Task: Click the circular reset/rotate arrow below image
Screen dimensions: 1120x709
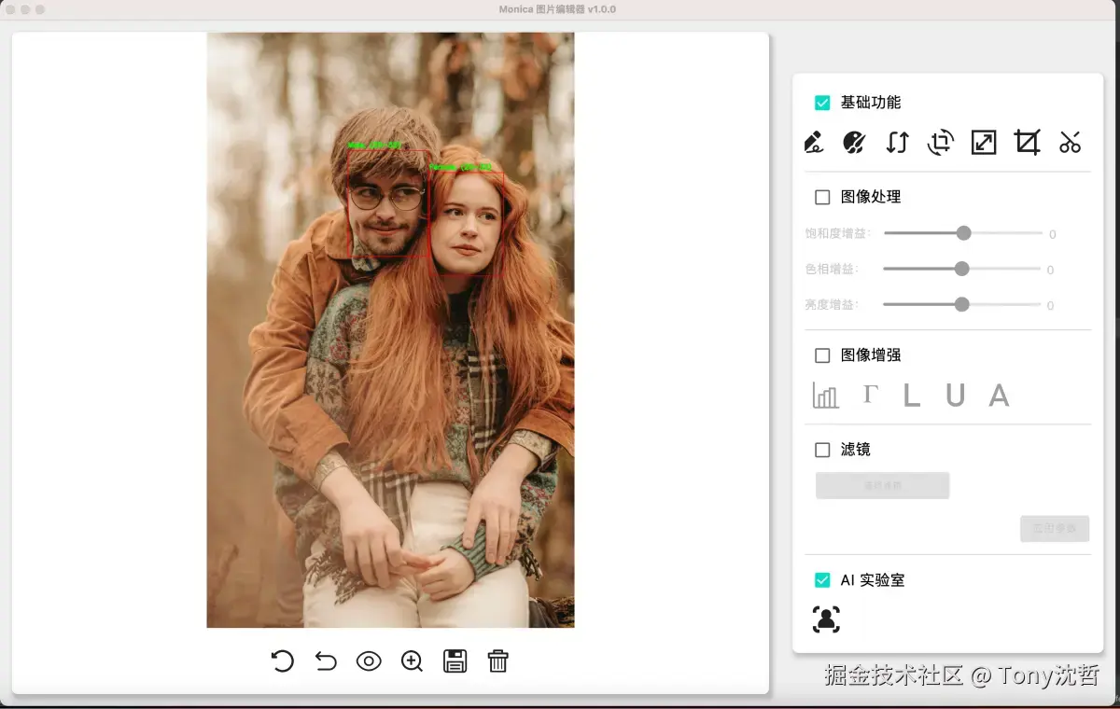Action: (282, 661)
